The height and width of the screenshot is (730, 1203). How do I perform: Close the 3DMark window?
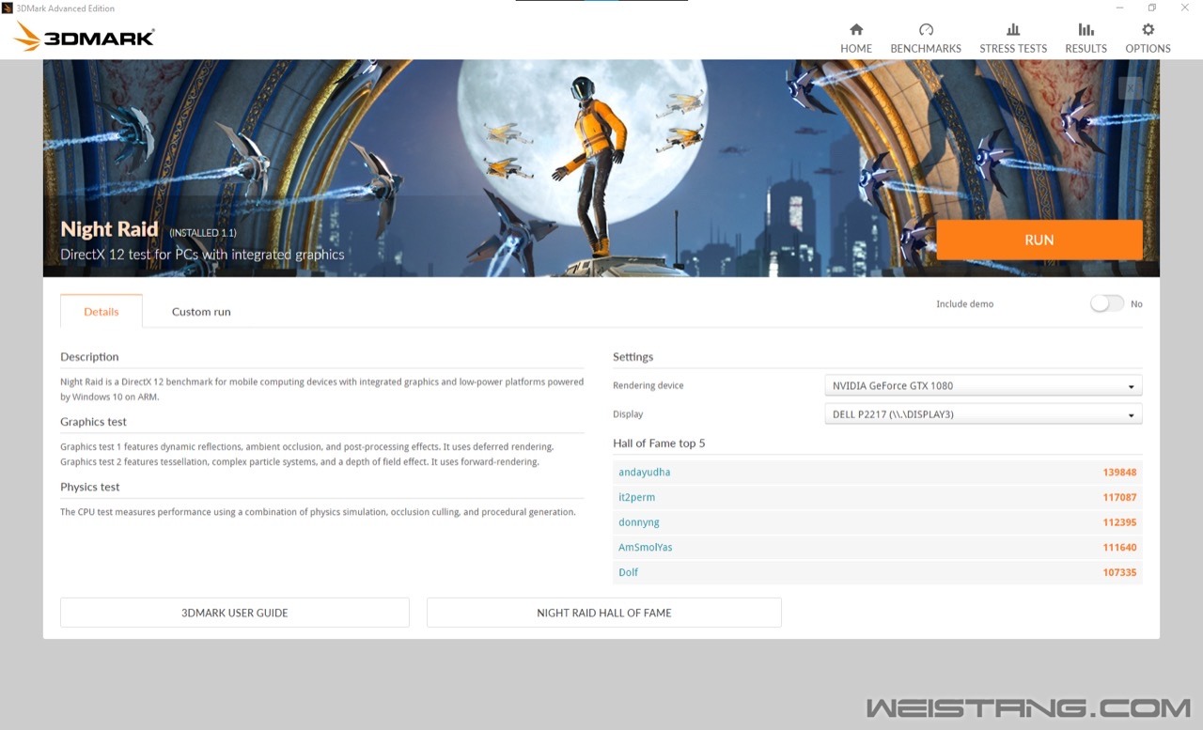click(1185, 8)
